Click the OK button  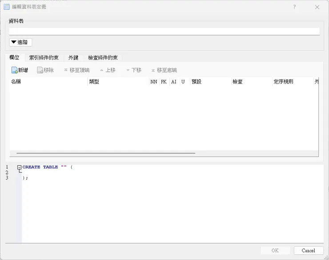[275, 250]
